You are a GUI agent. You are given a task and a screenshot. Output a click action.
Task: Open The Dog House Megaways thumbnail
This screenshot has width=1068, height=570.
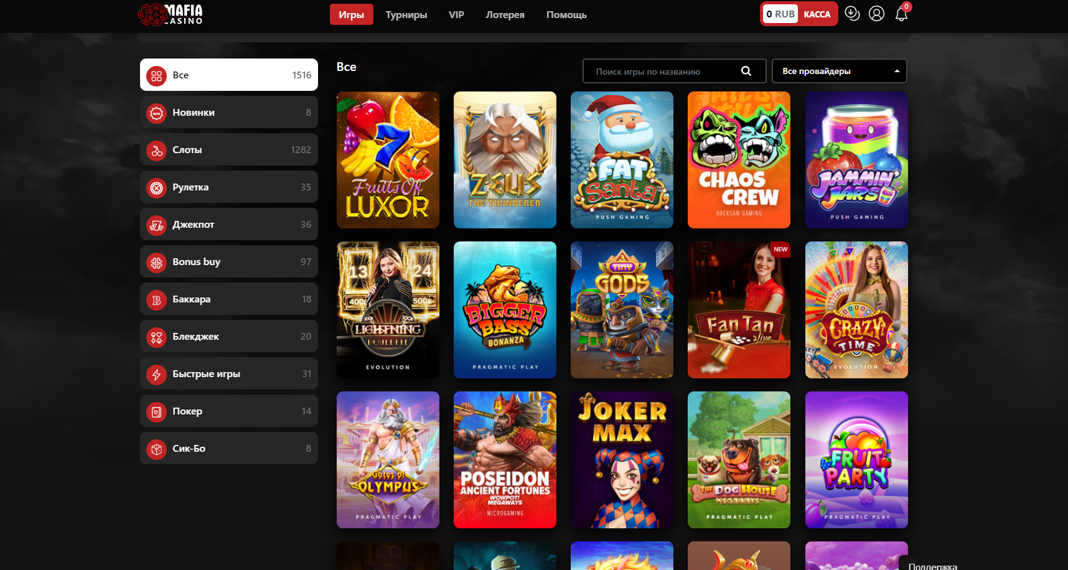(739, 460)
